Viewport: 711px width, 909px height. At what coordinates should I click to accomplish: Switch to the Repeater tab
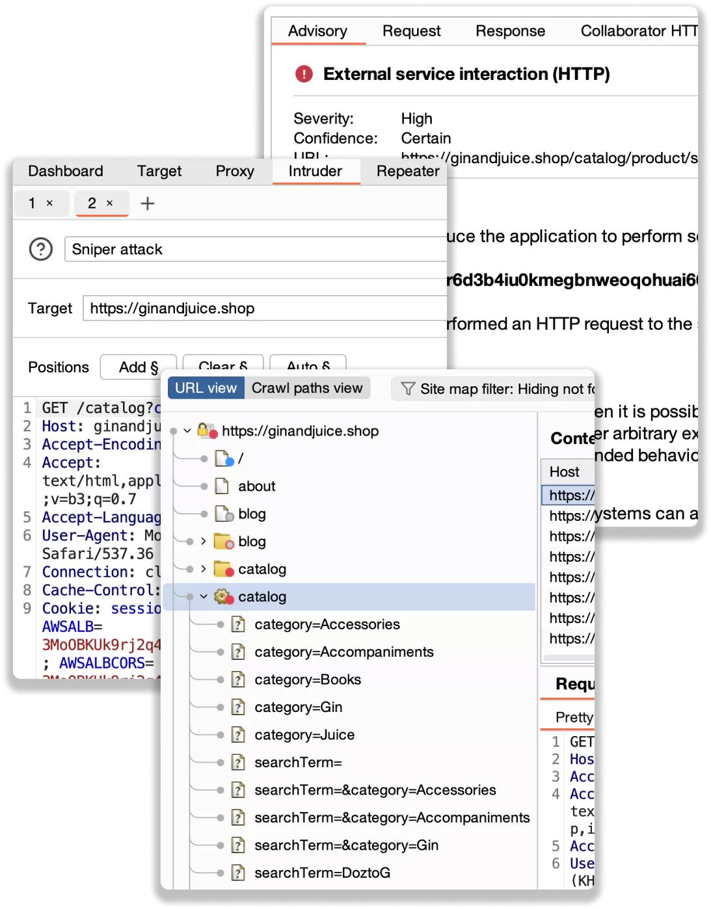point(408,171)
